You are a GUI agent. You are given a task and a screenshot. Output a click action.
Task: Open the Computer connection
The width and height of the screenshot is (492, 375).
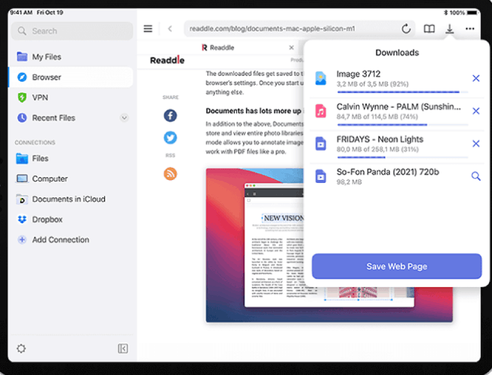coord(71,178)
